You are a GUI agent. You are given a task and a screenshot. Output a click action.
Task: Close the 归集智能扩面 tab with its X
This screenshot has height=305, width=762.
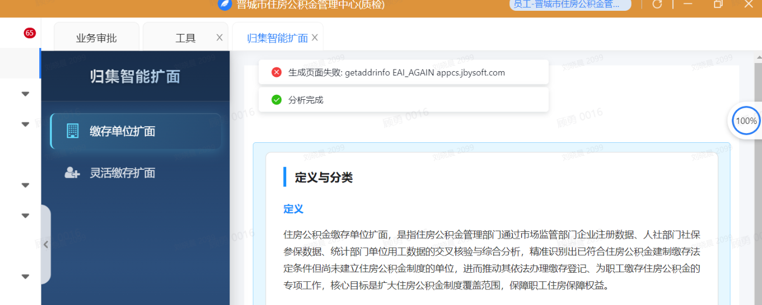(315, 37)
